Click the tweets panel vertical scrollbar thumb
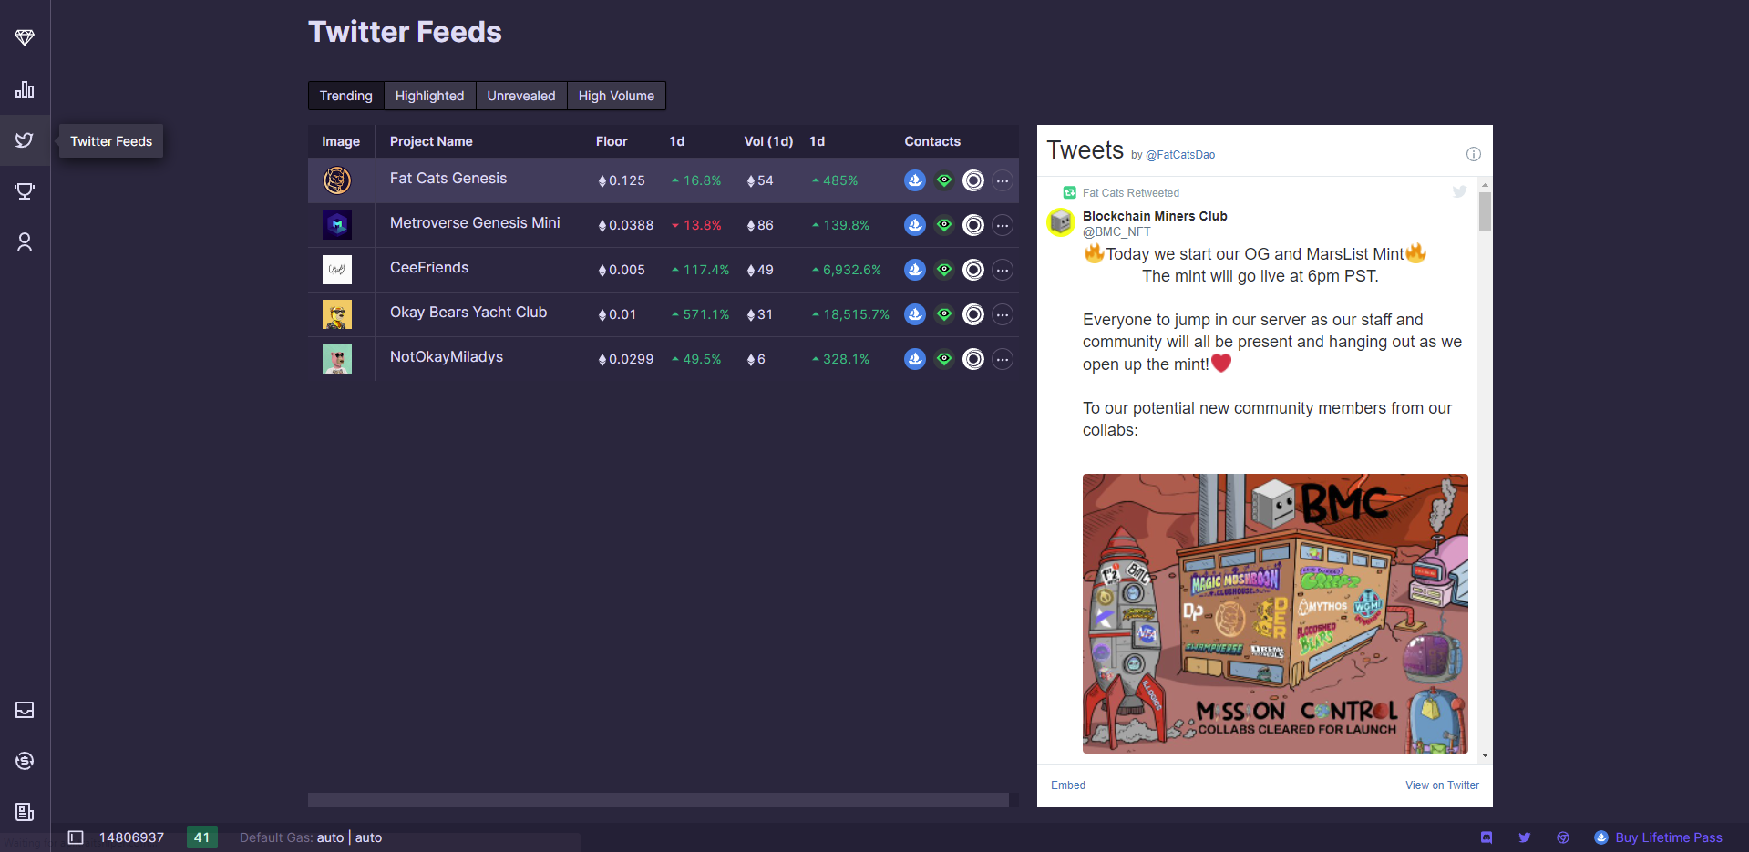This screenshot has width=1749, height=852. pyautogui.click(x=1485, y=211)
